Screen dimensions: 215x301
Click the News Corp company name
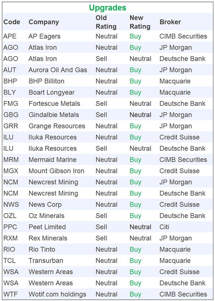tap(45, 205)
